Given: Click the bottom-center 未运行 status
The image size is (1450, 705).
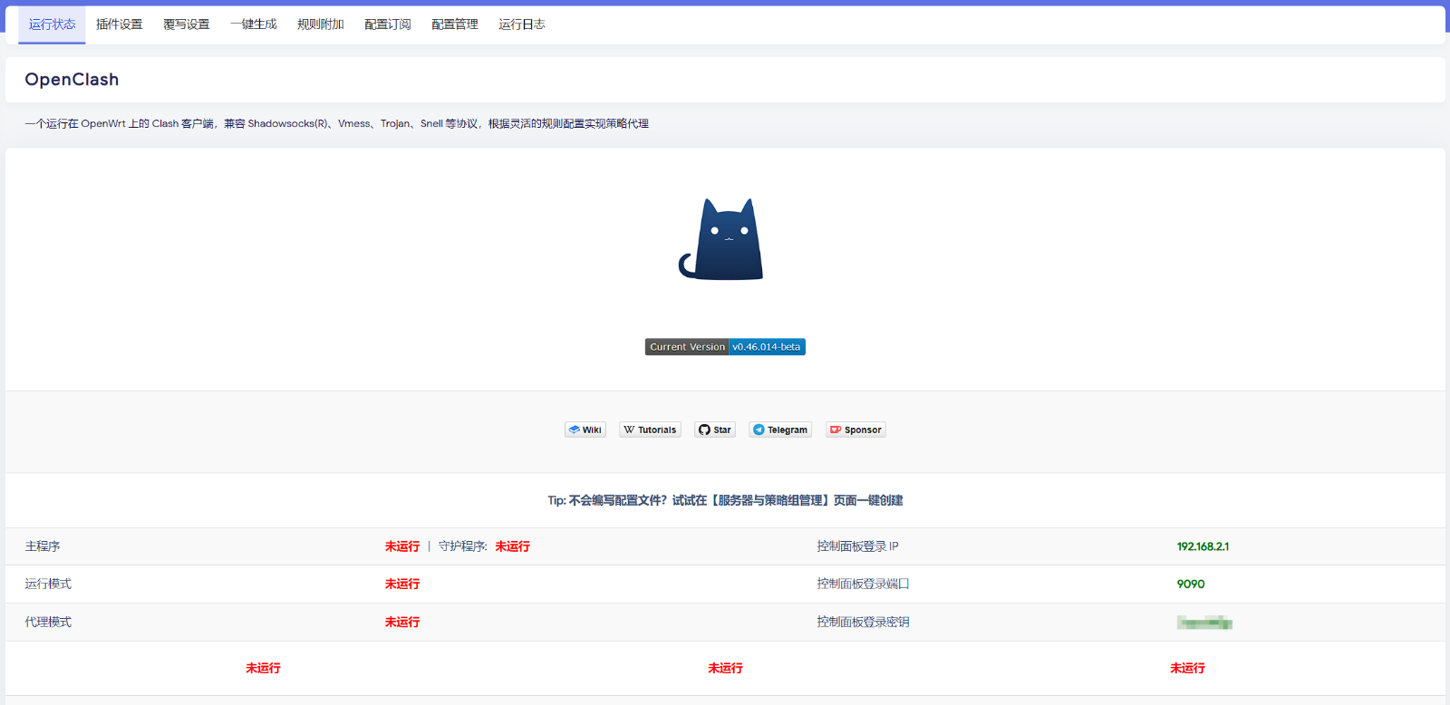Looking at the screenshot, I should point(725,668).
